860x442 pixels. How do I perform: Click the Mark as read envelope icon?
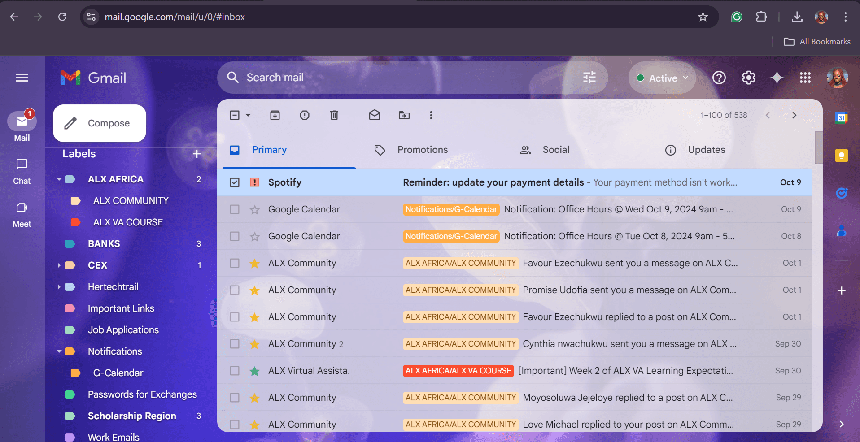pyautogui.click(x=375, y=115)
